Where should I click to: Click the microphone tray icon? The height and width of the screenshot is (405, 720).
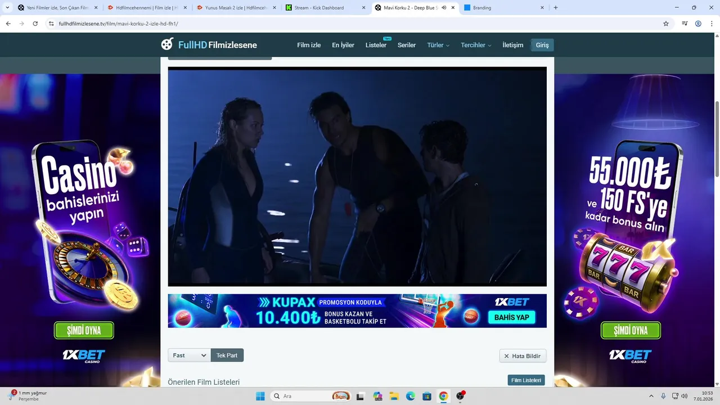pyautogui.click(x=664, y=396)
